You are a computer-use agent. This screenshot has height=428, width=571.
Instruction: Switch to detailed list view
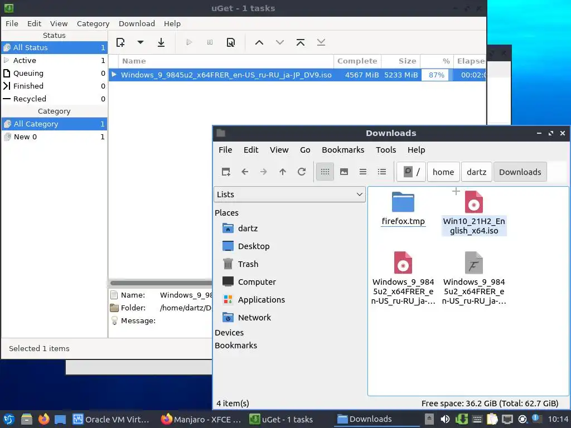click(381, 172)
